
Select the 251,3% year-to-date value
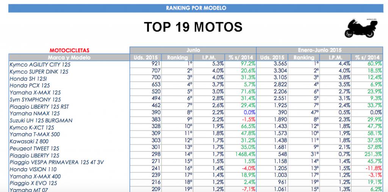coord(372,155)
